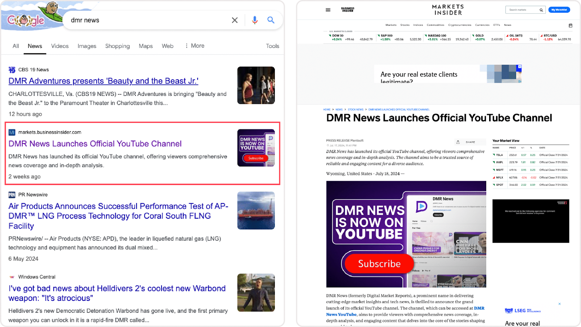Expand the More search filters menu
This screenshot has width=581, height=327.
pos(195,46)
